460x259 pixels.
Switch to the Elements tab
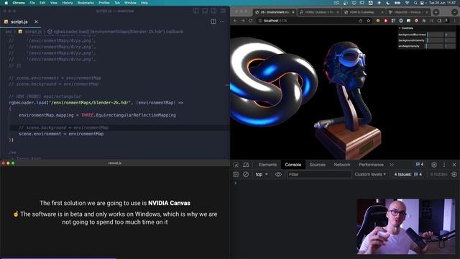(267, 165)
